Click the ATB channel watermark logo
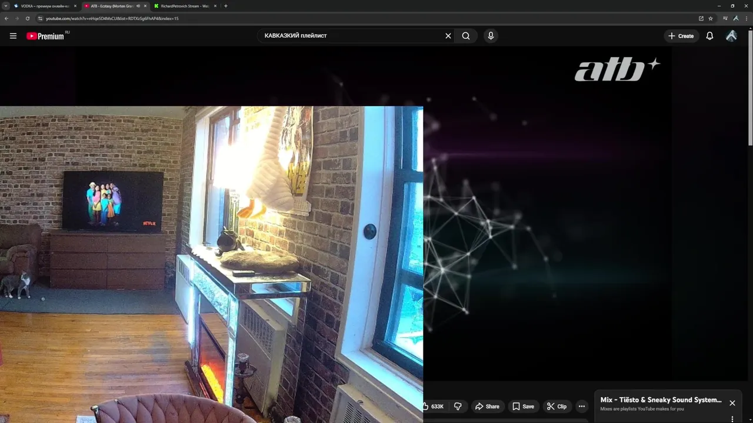This screenshot has height=423, width=753. point(617,69)
